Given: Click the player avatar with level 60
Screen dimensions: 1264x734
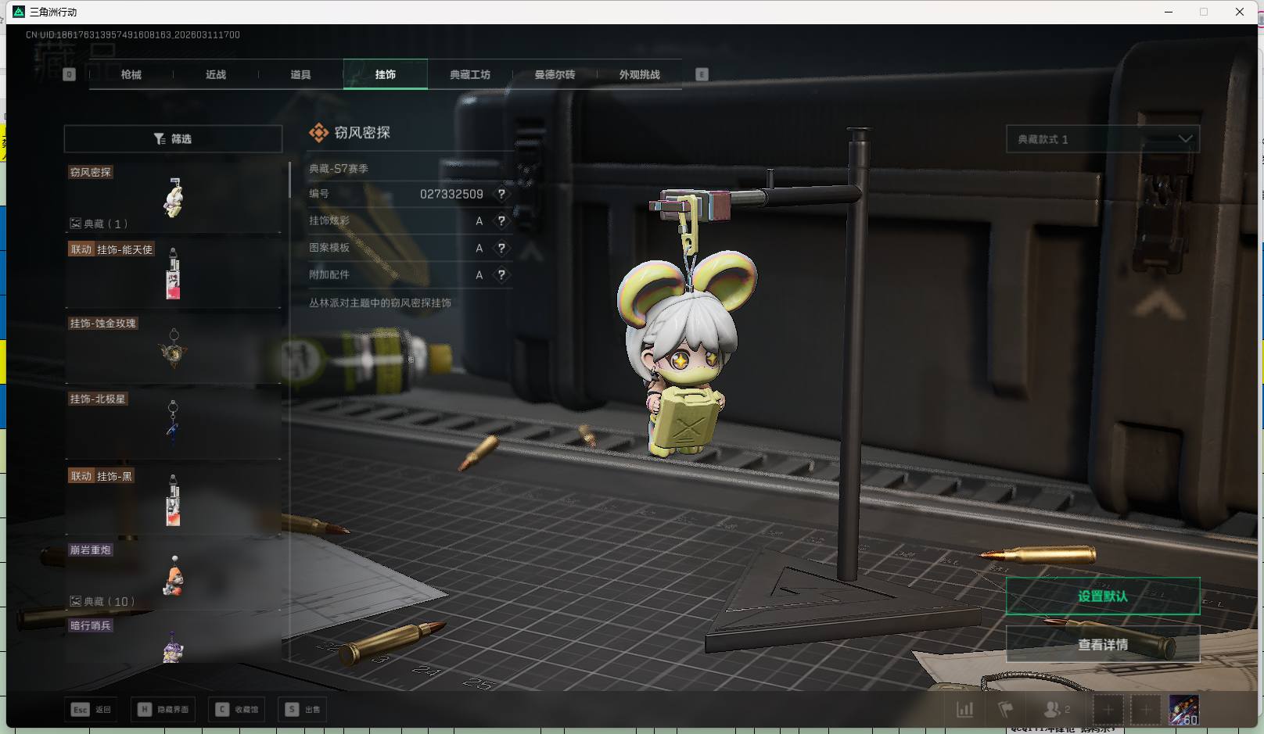Looking at the screenshot, I should pyautogui.click(x=1183, y=710).
